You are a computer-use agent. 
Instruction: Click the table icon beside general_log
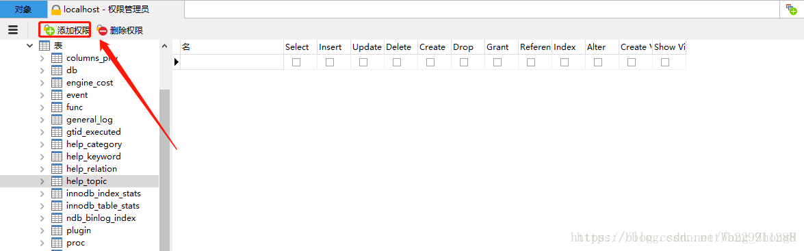click(57, 120)
